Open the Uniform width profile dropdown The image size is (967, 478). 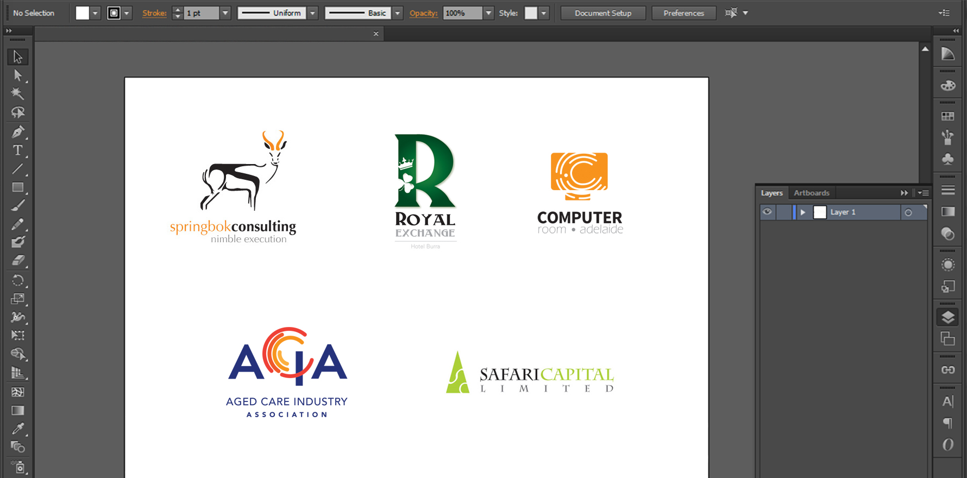(x=312, y=13)
